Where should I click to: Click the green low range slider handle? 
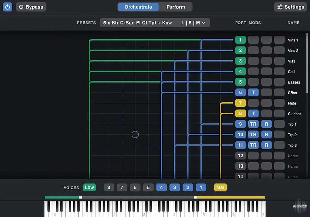pyautogui.click(x=81, y=197)
